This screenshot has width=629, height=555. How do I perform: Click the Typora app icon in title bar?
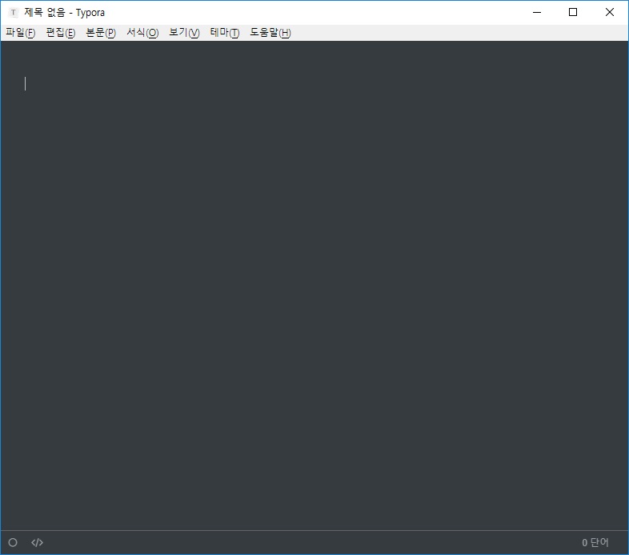pyautogui.click(x=14, y=13)
